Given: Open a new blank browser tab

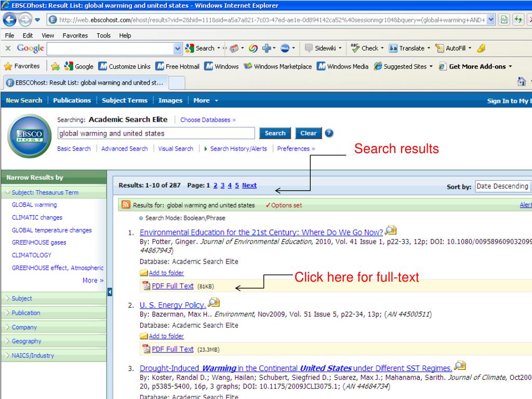Looking at the screenshot, I should [177, 83].
